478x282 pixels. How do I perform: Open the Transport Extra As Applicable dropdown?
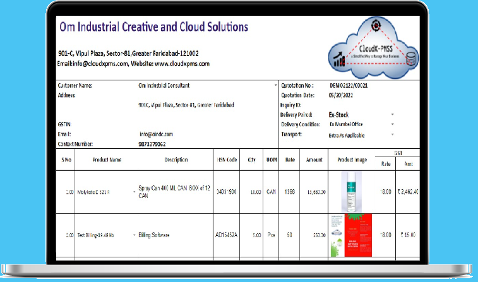(x=392, y=134)
